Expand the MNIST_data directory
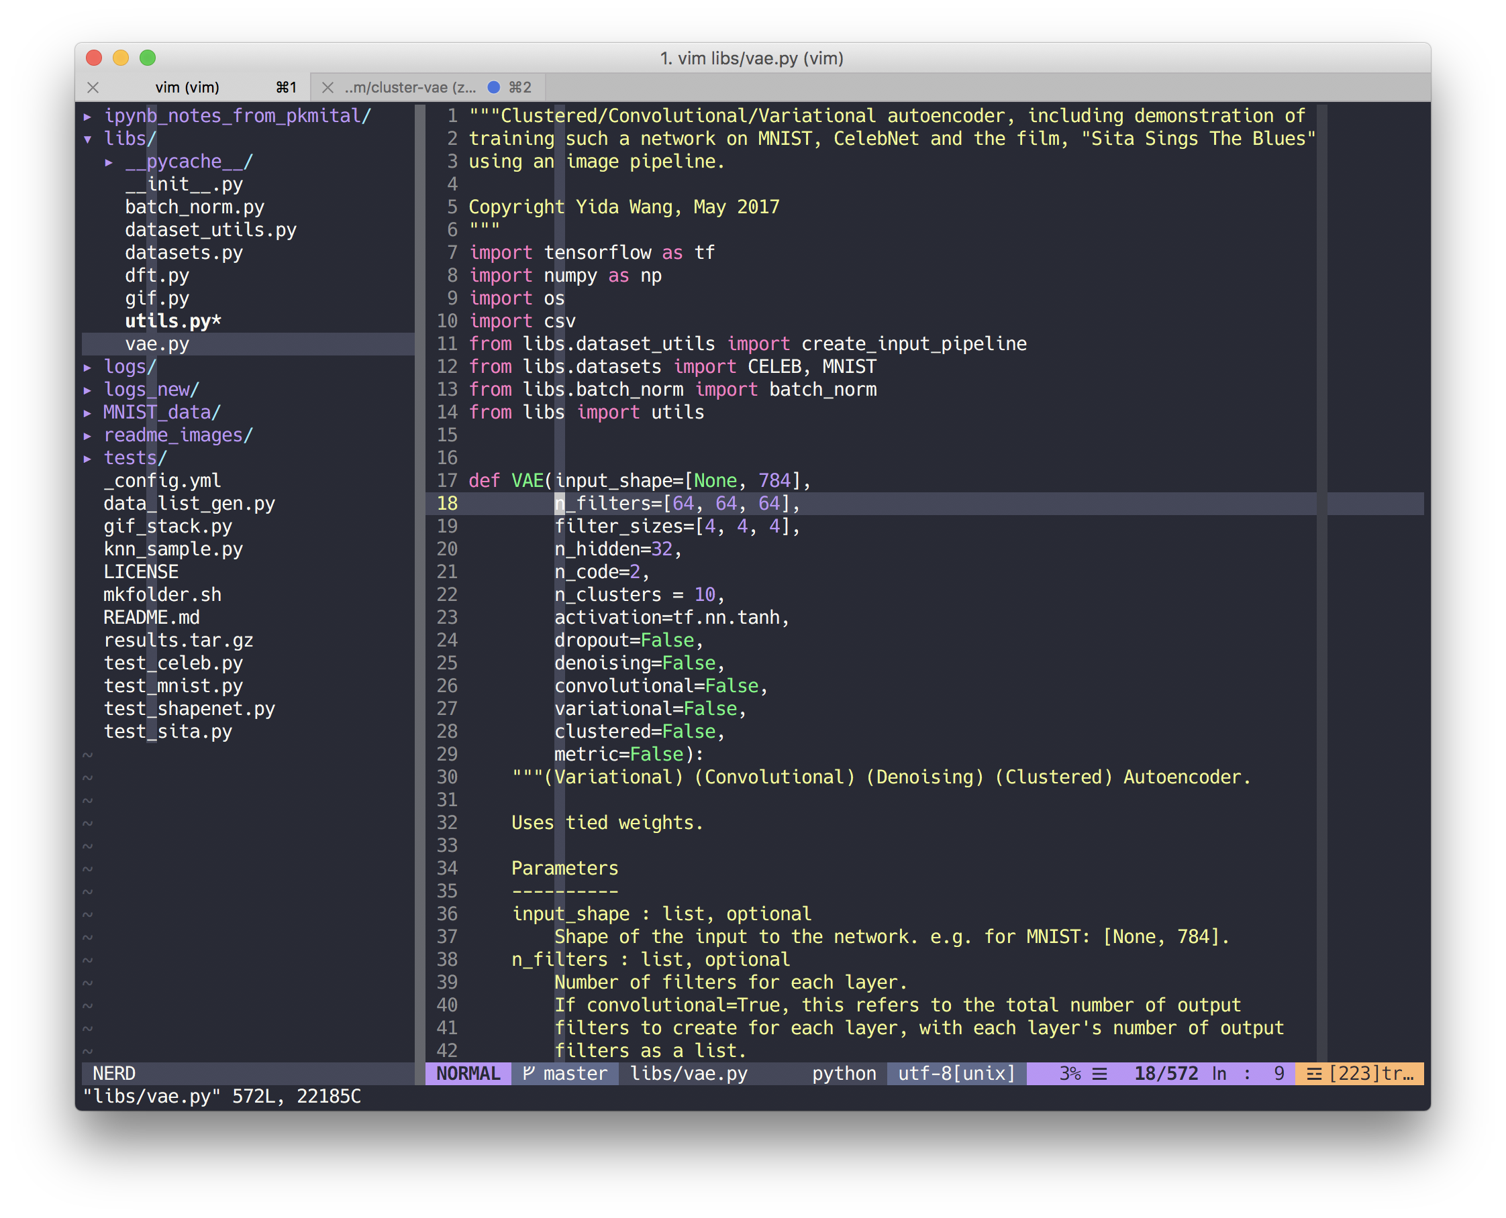 [x=87, y=412]
